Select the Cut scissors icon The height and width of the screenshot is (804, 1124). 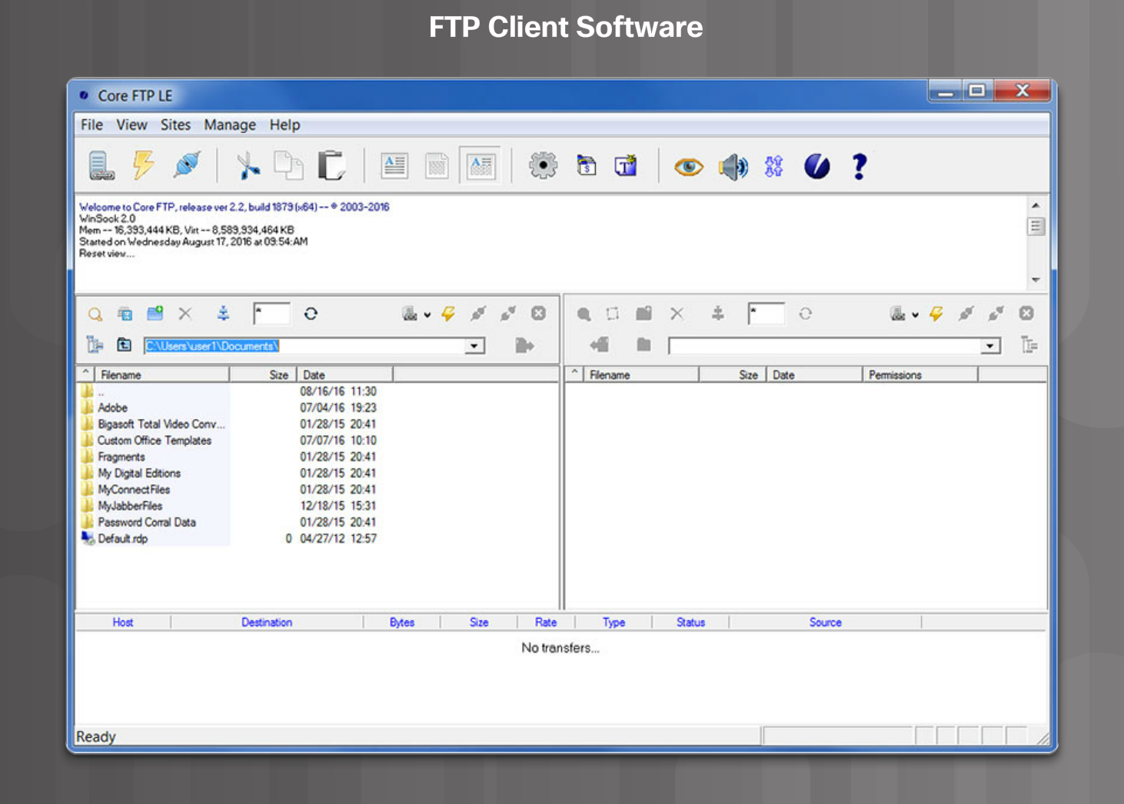pos(248,166)
